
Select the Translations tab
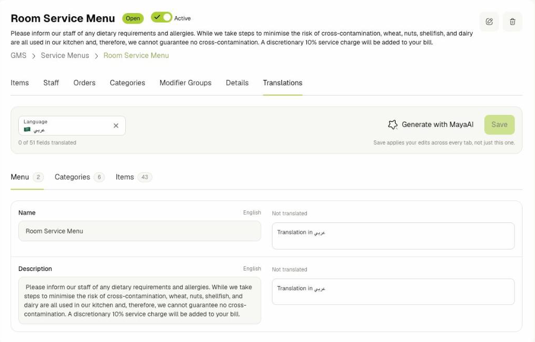282,82
